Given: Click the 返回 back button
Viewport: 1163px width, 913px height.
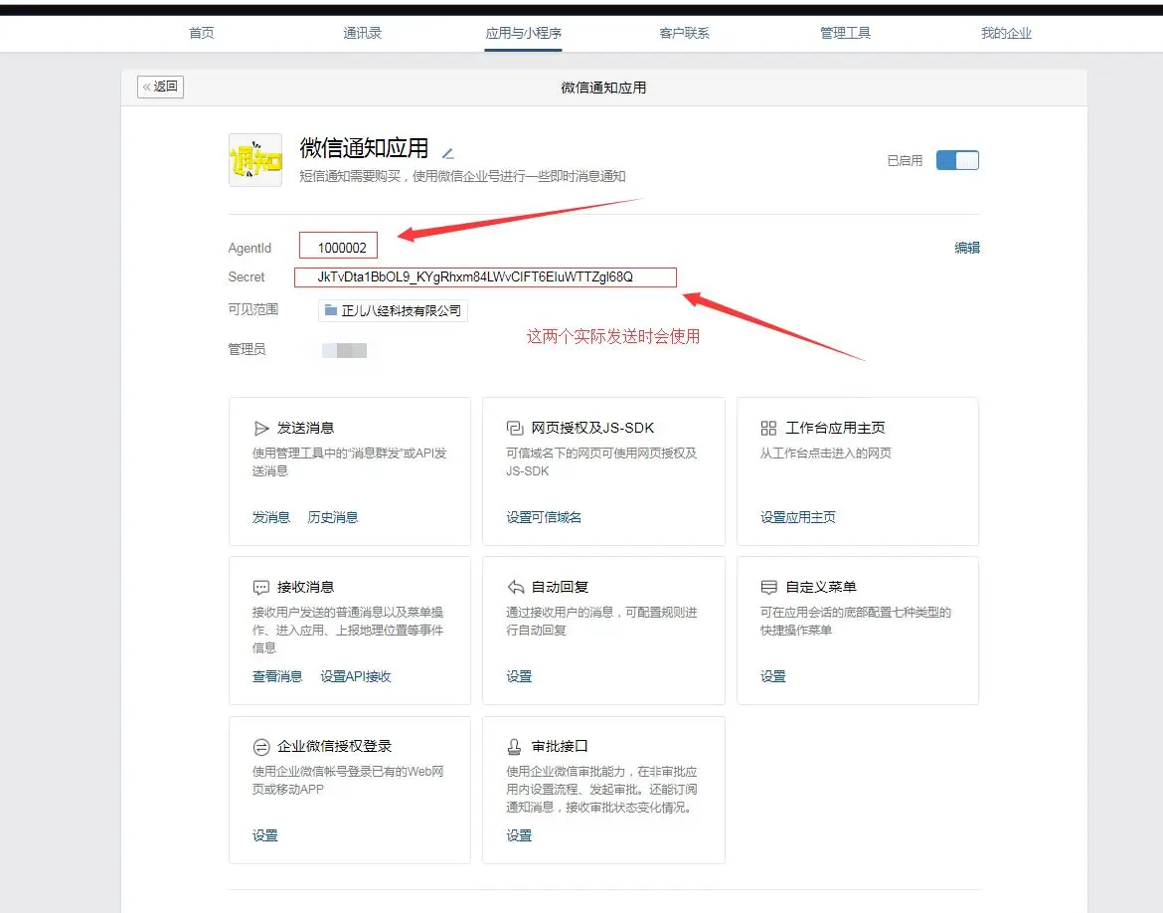Looking at the screenshot, I should pyautogui.click(x=160, y=87).
